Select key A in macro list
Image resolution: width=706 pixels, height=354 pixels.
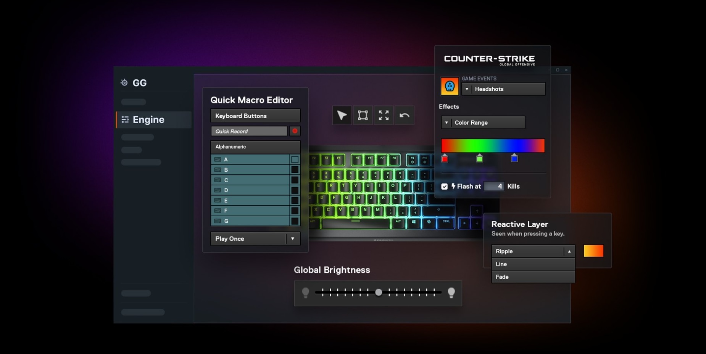coord(250,159)
